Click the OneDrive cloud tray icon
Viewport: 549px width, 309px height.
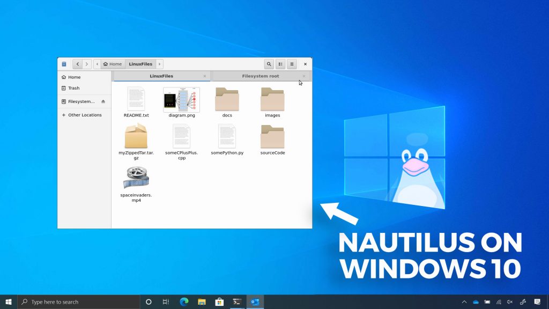476,301
